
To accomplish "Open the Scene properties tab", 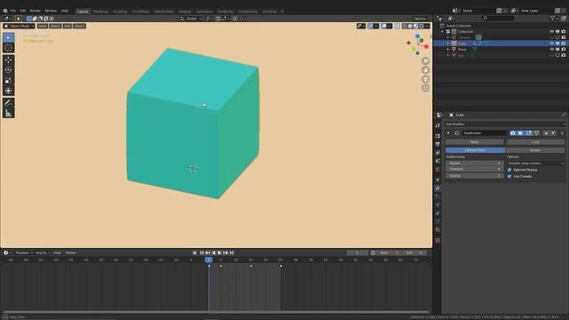I will coord(437,161).
